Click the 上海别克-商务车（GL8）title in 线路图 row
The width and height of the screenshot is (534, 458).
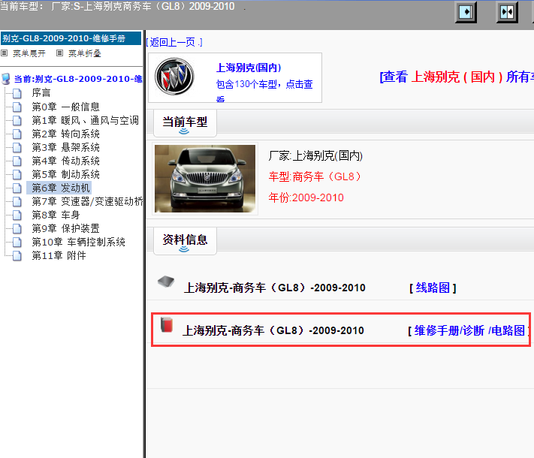pos(274,288)
